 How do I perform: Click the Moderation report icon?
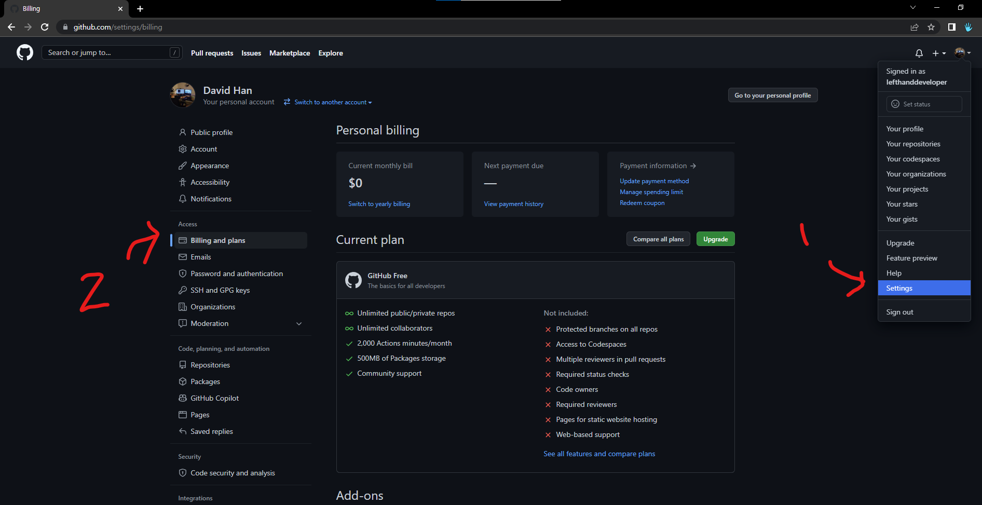coord(183,323)
